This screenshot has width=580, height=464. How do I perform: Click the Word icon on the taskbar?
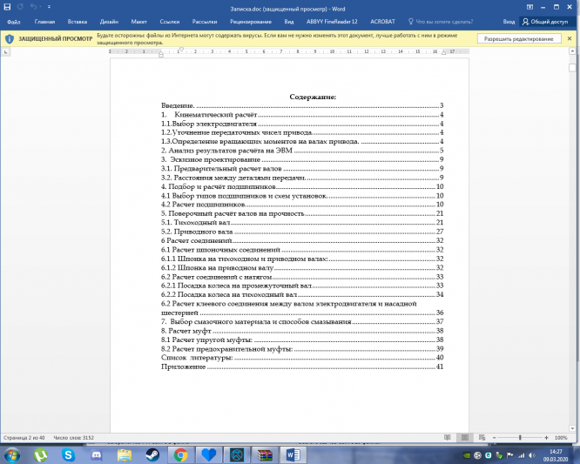(x=293, y=455)
